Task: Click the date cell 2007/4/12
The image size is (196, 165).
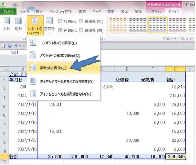Action: pos(23,114)
